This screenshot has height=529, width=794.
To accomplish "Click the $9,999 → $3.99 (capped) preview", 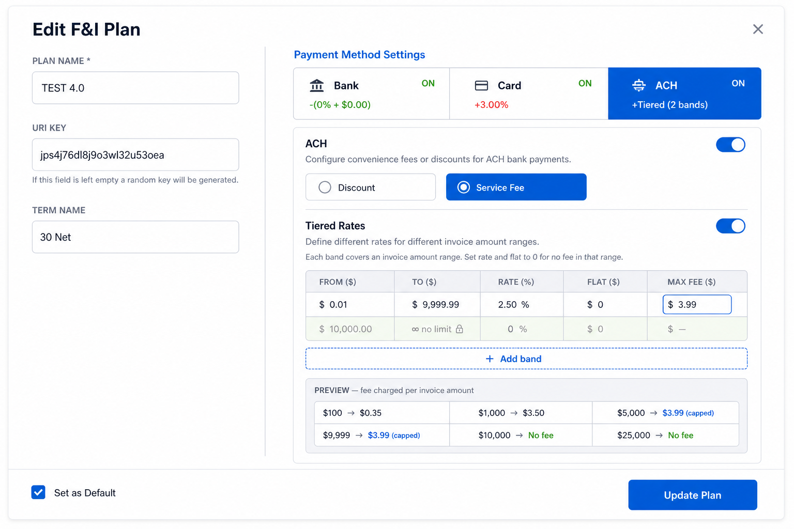I will pyautogui.click(x=382, y=435).
